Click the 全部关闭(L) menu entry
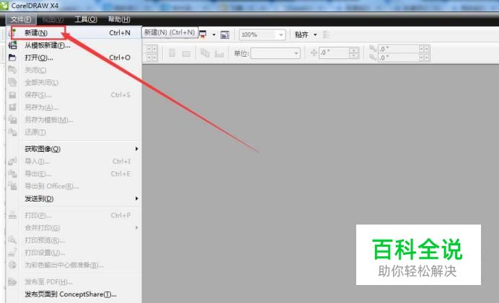Viewport: 499px width, 303px height. click(x=74, y=82)
